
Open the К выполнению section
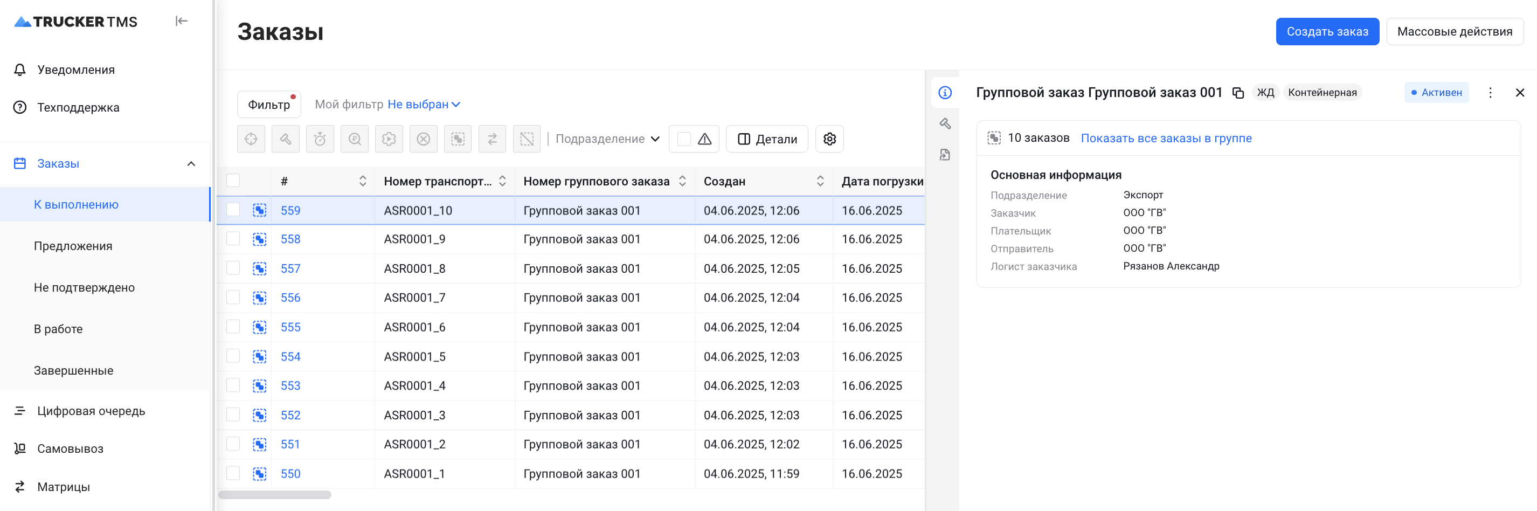click(x=105, y=205)
